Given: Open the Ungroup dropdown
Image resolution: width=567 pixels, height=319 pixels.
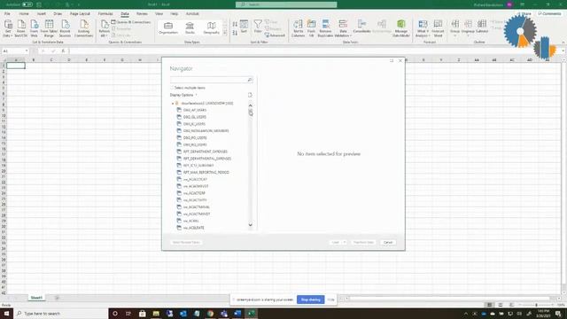Looking at the screenshot, I should [468, 28].
